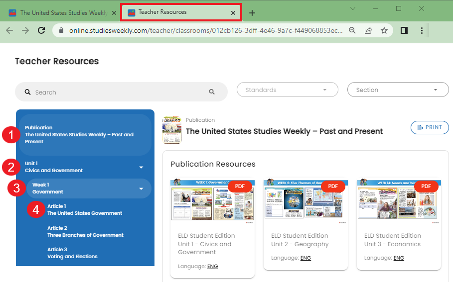This screenshot has height=282, width=453.
Task: Minimize the browser window
Action: pos(376,8)
